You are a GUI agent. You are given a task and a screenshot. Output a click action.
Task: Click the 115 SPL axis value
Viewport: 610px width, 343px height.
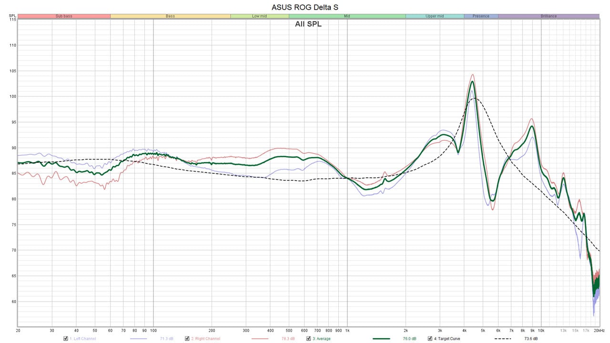13,20
